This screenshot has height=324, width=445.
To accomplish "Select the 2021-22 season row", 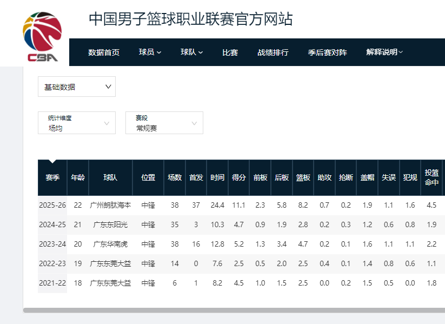I will tap(52, 282).
